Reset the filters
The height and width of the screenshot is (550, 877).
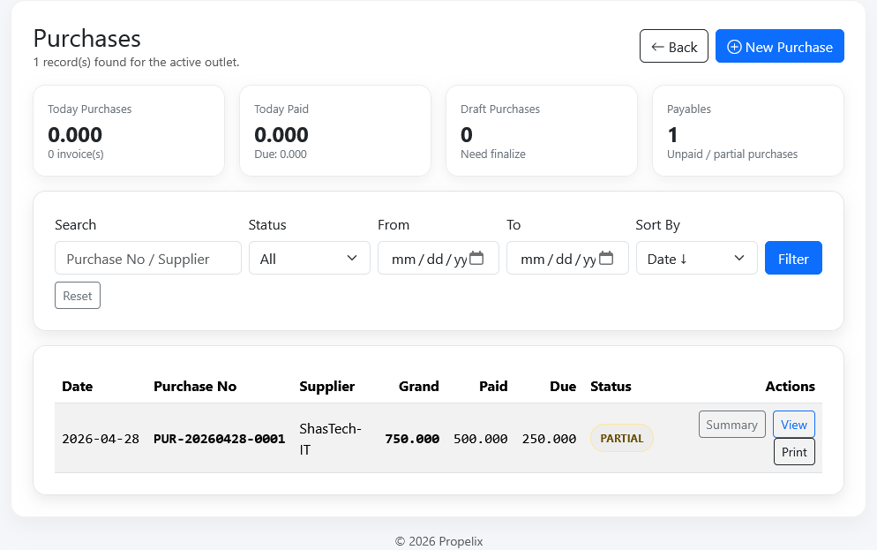tap(78, 296)
